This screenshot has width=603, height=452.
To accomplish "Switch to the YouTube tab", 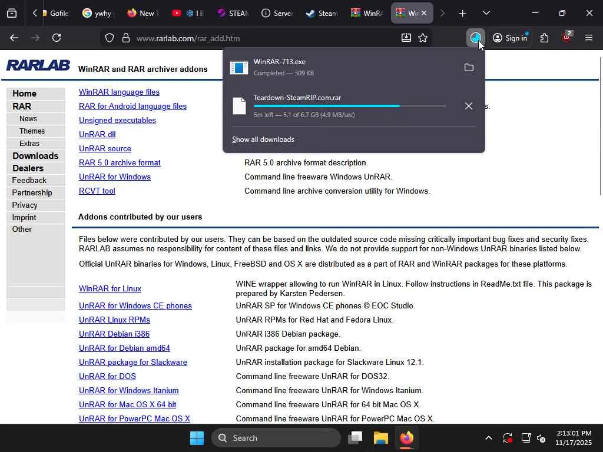I will (187, 14).
